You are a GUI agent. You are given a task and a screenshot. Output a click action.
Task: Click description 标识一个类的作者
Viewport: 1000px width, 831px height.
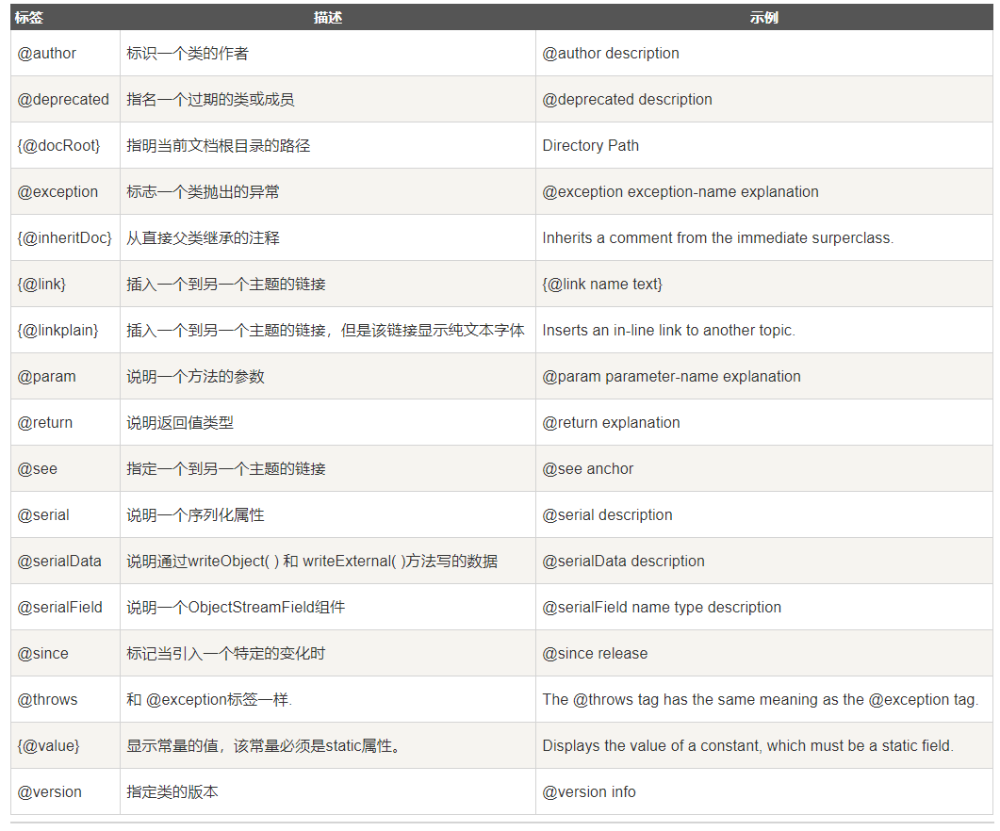click(188, 54)
